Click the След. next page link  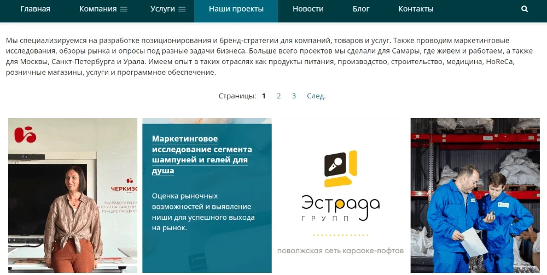pos(316,96)
